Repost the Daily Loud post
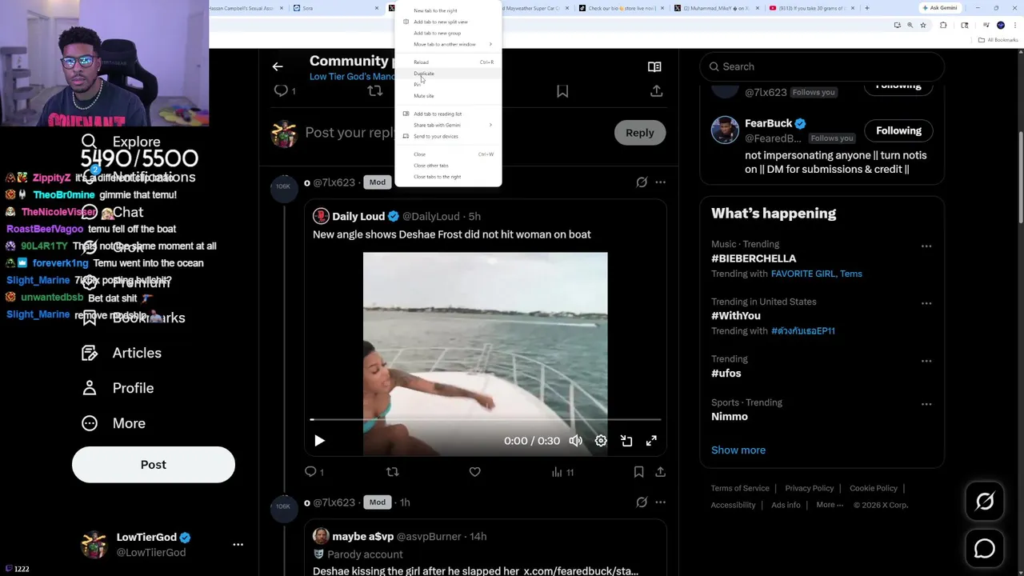The width and height of the screenshot is (1024, 576). [393, 472]
